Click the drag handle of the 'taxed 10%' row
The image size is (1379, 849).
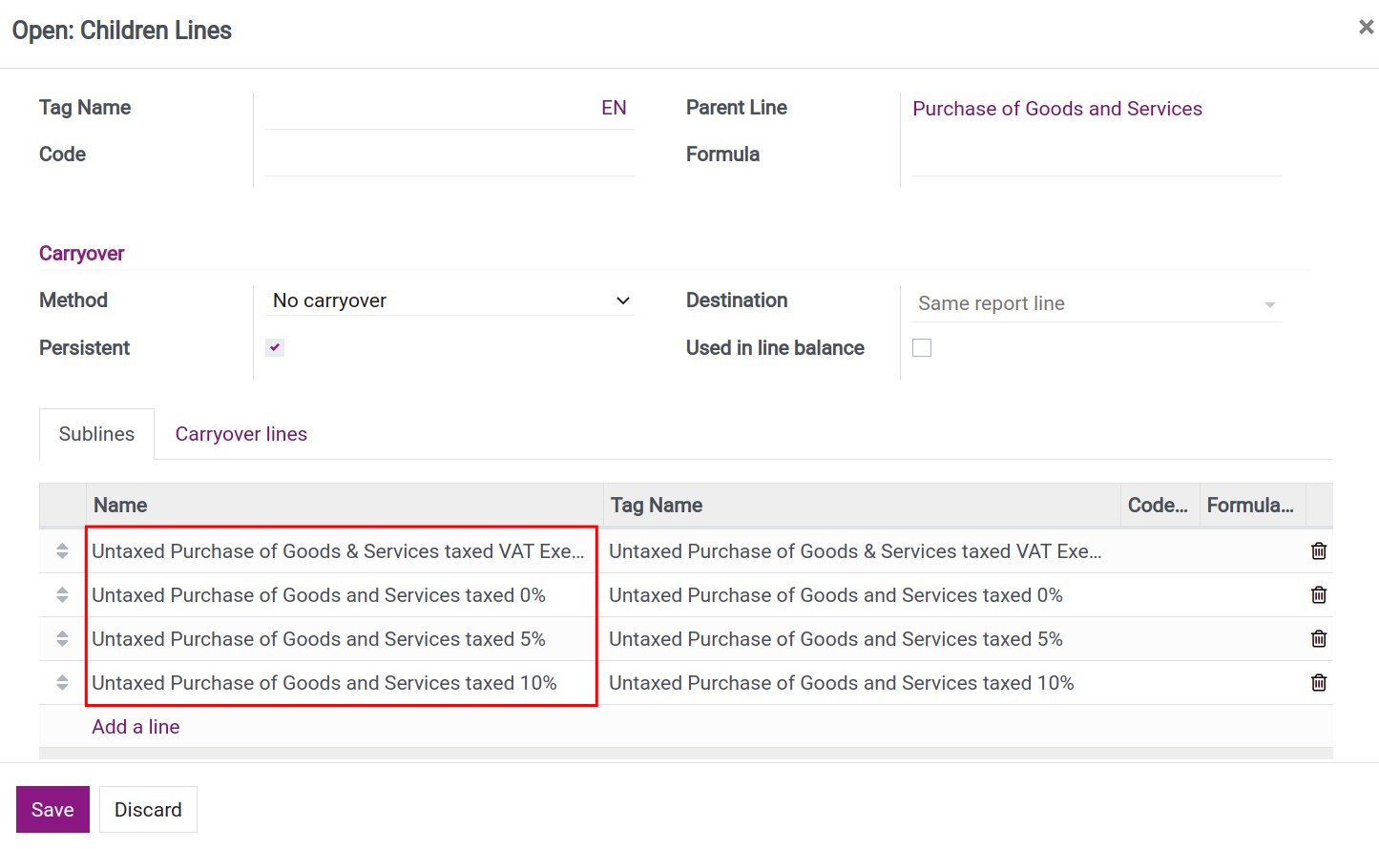pyautogui.click(x=60, y=682)
